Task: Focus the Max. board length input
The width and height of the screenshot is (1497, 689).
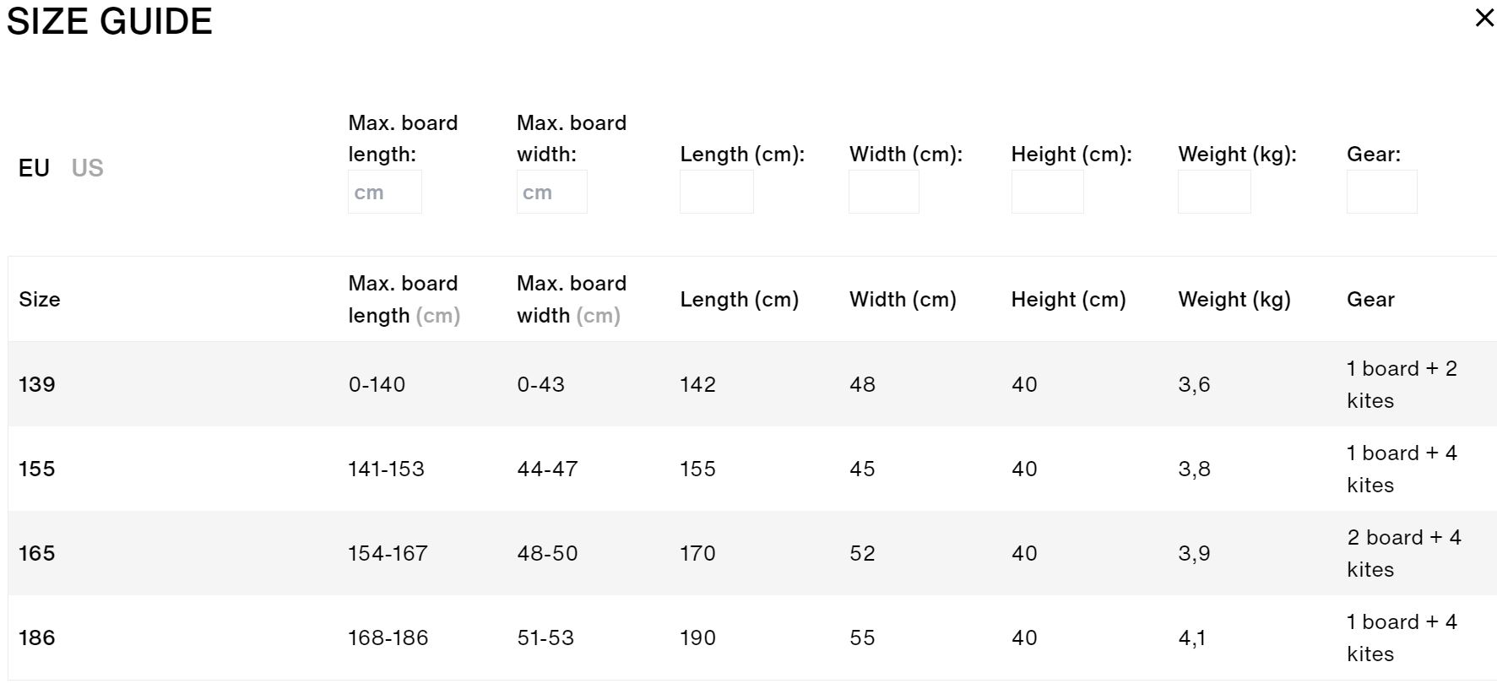Action: pyautogui.click(x=384, y=192)
